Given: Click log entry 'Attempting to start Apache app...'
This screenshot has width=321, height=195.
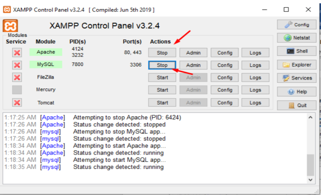Looking at the screenshot, I should point(119,146).
